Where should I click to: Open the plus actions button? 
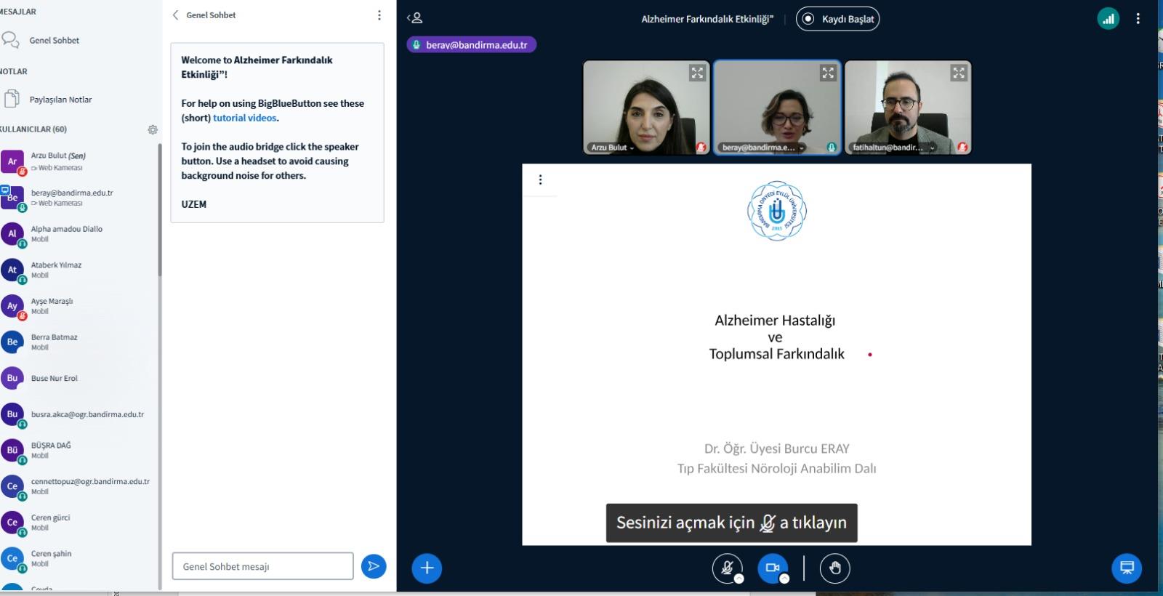click(x=427, y=568)
